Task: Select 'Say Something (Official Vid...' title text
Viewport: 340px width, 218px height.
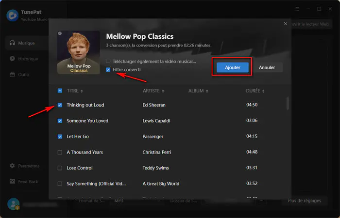Action: click(x=96, y=184)
